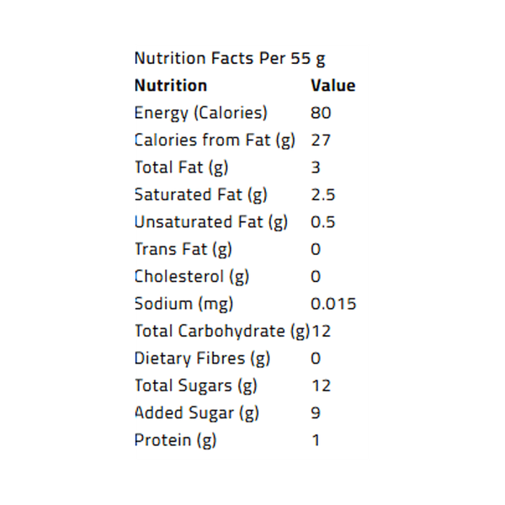Select the "Value" column header
Image resolution: width=505 pixels, height=505 pixels.
pyautogui.click(x=332, y=85)
